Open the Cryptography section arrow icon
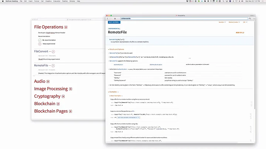Screen dimensions: 266x149 click(63, 96)
